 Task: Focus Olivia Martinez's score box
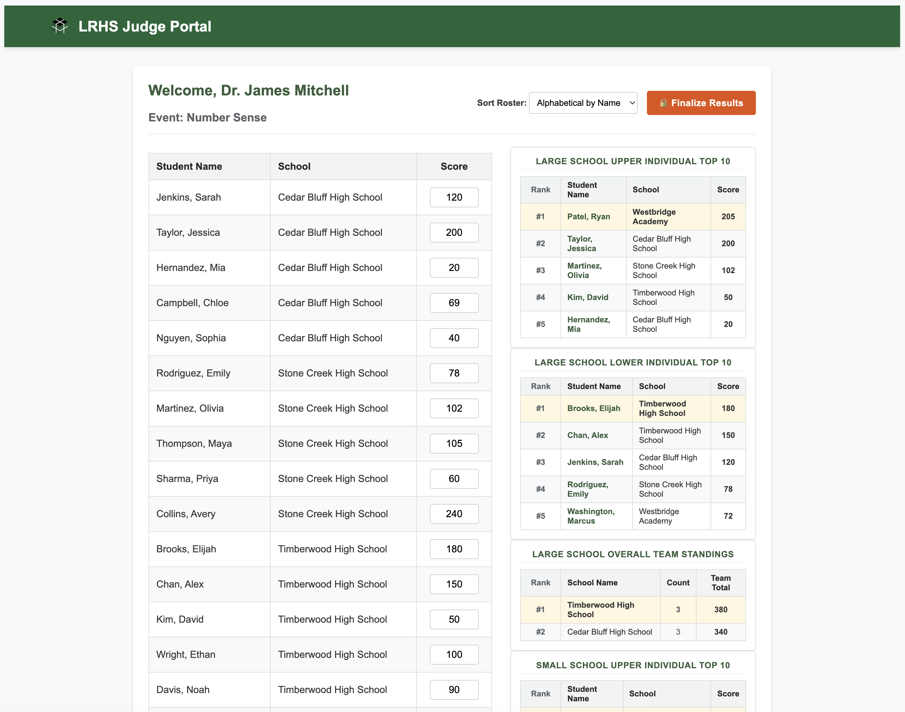(454, 408)
